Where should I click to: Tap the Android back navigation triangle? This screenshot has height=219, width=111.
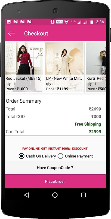pos(26,195)
